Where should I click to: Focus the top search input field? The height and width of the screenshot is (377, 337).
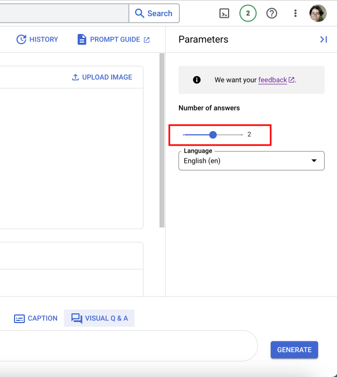tap(64, 13)
